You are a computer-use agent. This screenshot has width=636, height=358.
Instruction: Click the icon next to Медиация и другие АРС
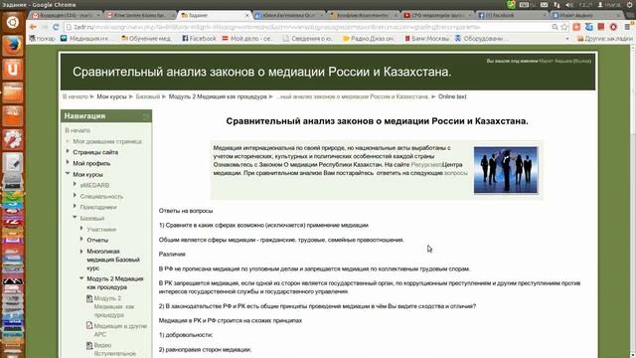pyautogui.click(x=89, y=325)
